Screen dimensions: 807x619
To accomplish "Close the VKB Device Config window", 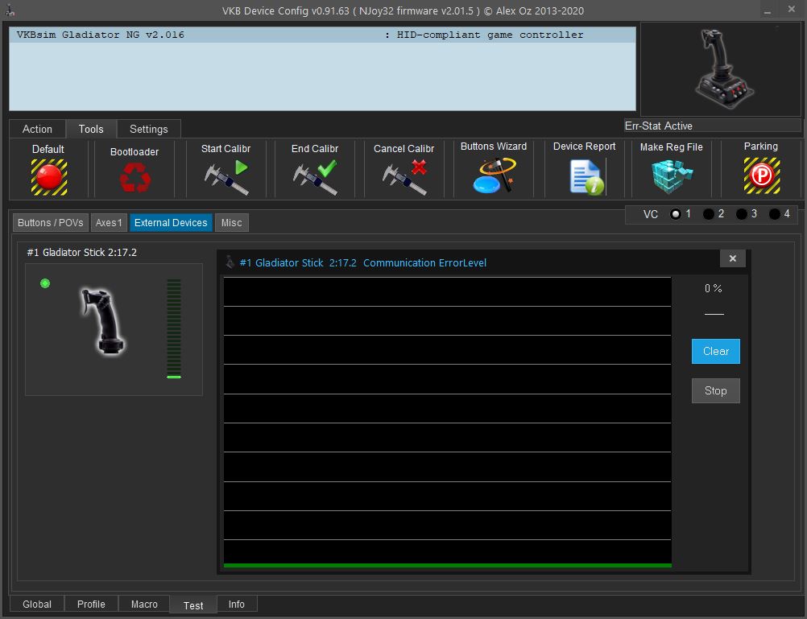I will click(x=792, y=10).
